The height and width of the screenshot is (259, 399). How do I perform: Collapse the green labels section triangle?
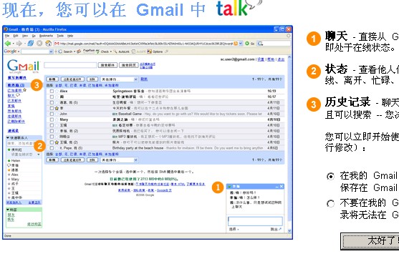8,210
